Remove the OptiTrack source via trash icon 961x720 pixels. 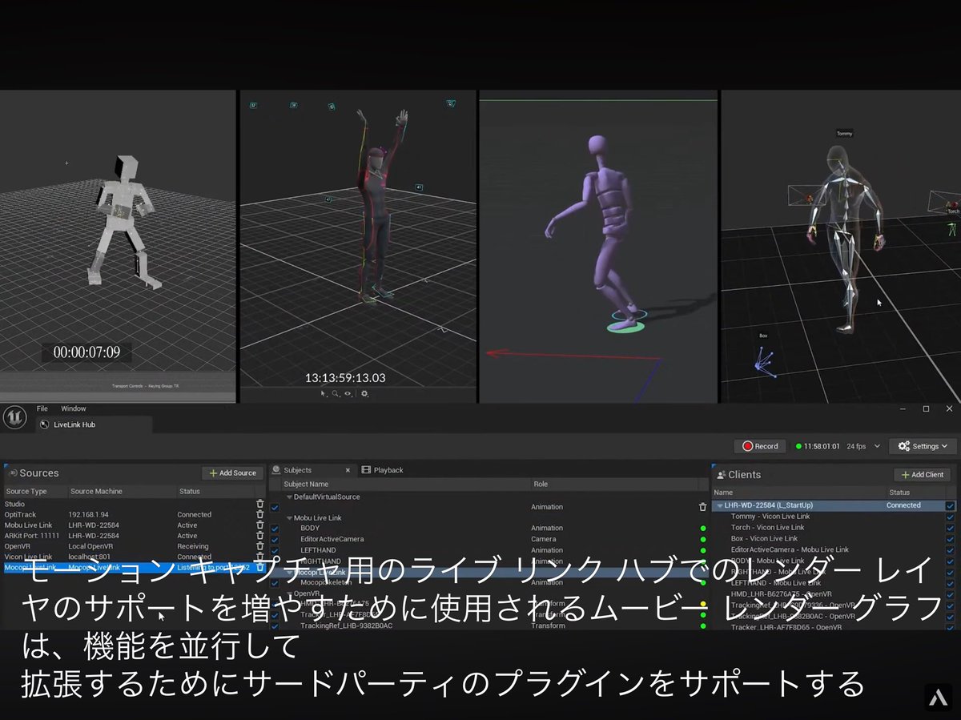(x=259, y=514)
